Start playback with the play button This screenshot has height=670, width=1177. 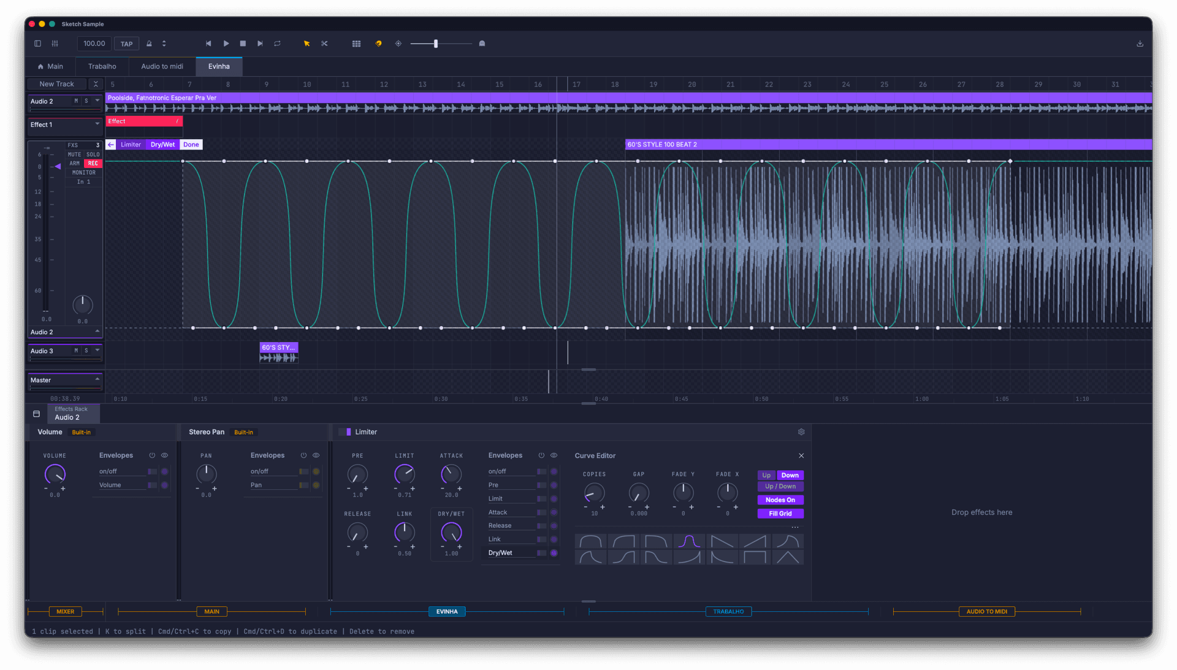(x=226, y=44)
